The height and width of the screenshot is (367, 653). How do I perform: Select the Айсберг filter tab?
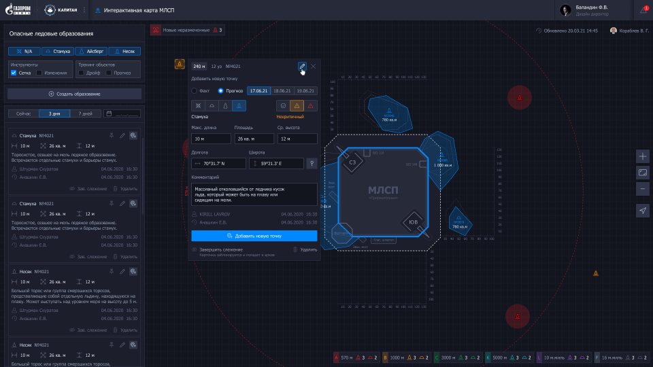pyautogui.click(x=91, y=51)
